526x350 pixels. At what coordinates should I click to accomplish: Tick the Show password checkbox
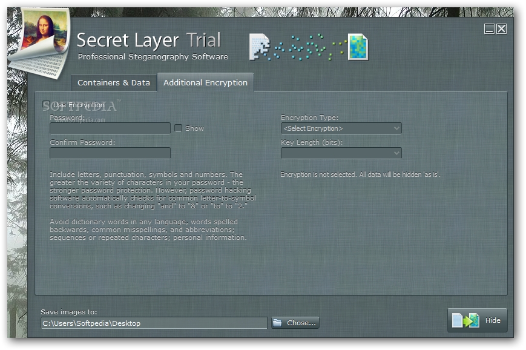(x=178, y=128)
